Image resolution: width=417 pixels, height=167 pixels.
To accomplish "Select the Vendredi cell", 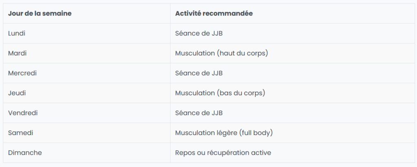I will click(x=87, y=113).
